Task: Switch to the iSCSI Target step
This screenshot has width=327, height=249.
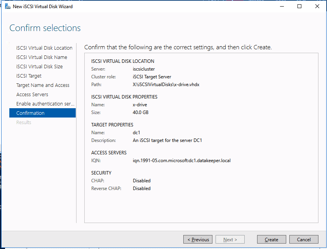Action: [x=29, y=76]
